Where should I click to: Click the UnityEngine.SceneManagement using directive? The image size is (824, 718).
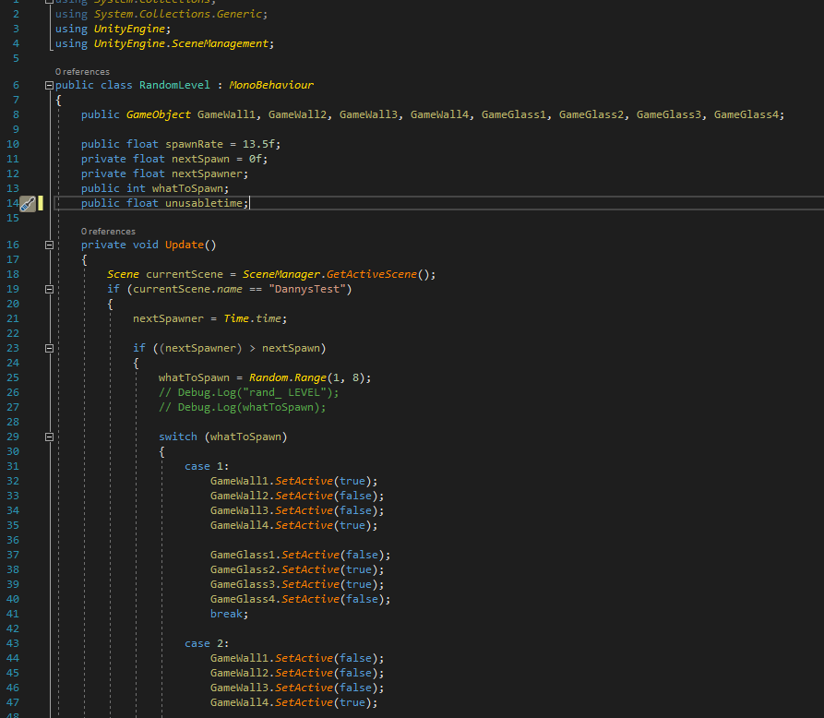click(x=164, y=43)
